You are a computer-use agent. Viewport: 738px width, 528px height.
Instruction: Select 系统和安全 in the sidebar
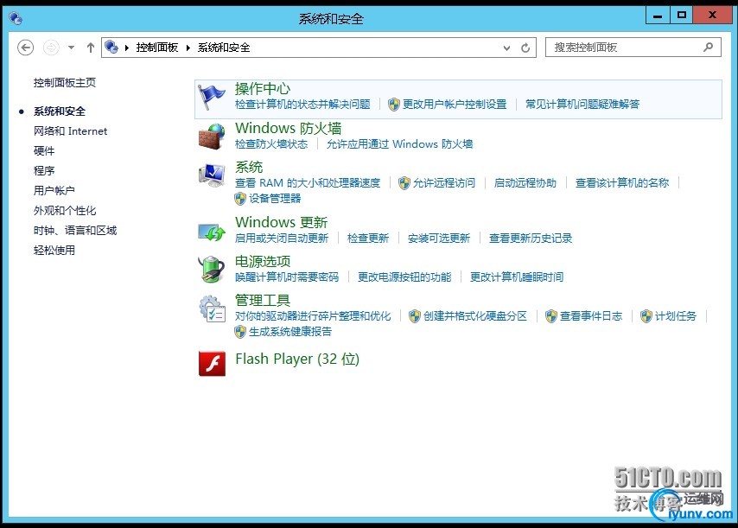tap(60, 111)
